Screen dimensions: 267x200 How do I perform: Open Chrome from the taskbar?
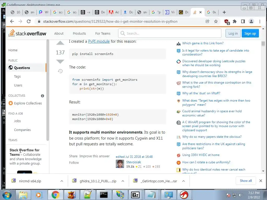(x=55, y=195)
